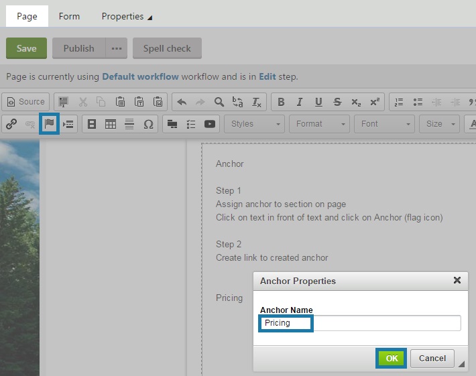The width and height of the screenshot is (476, 376).
Task: Click the Find magnifier icon
Action: pyautogui.click(x=219, y=102)
